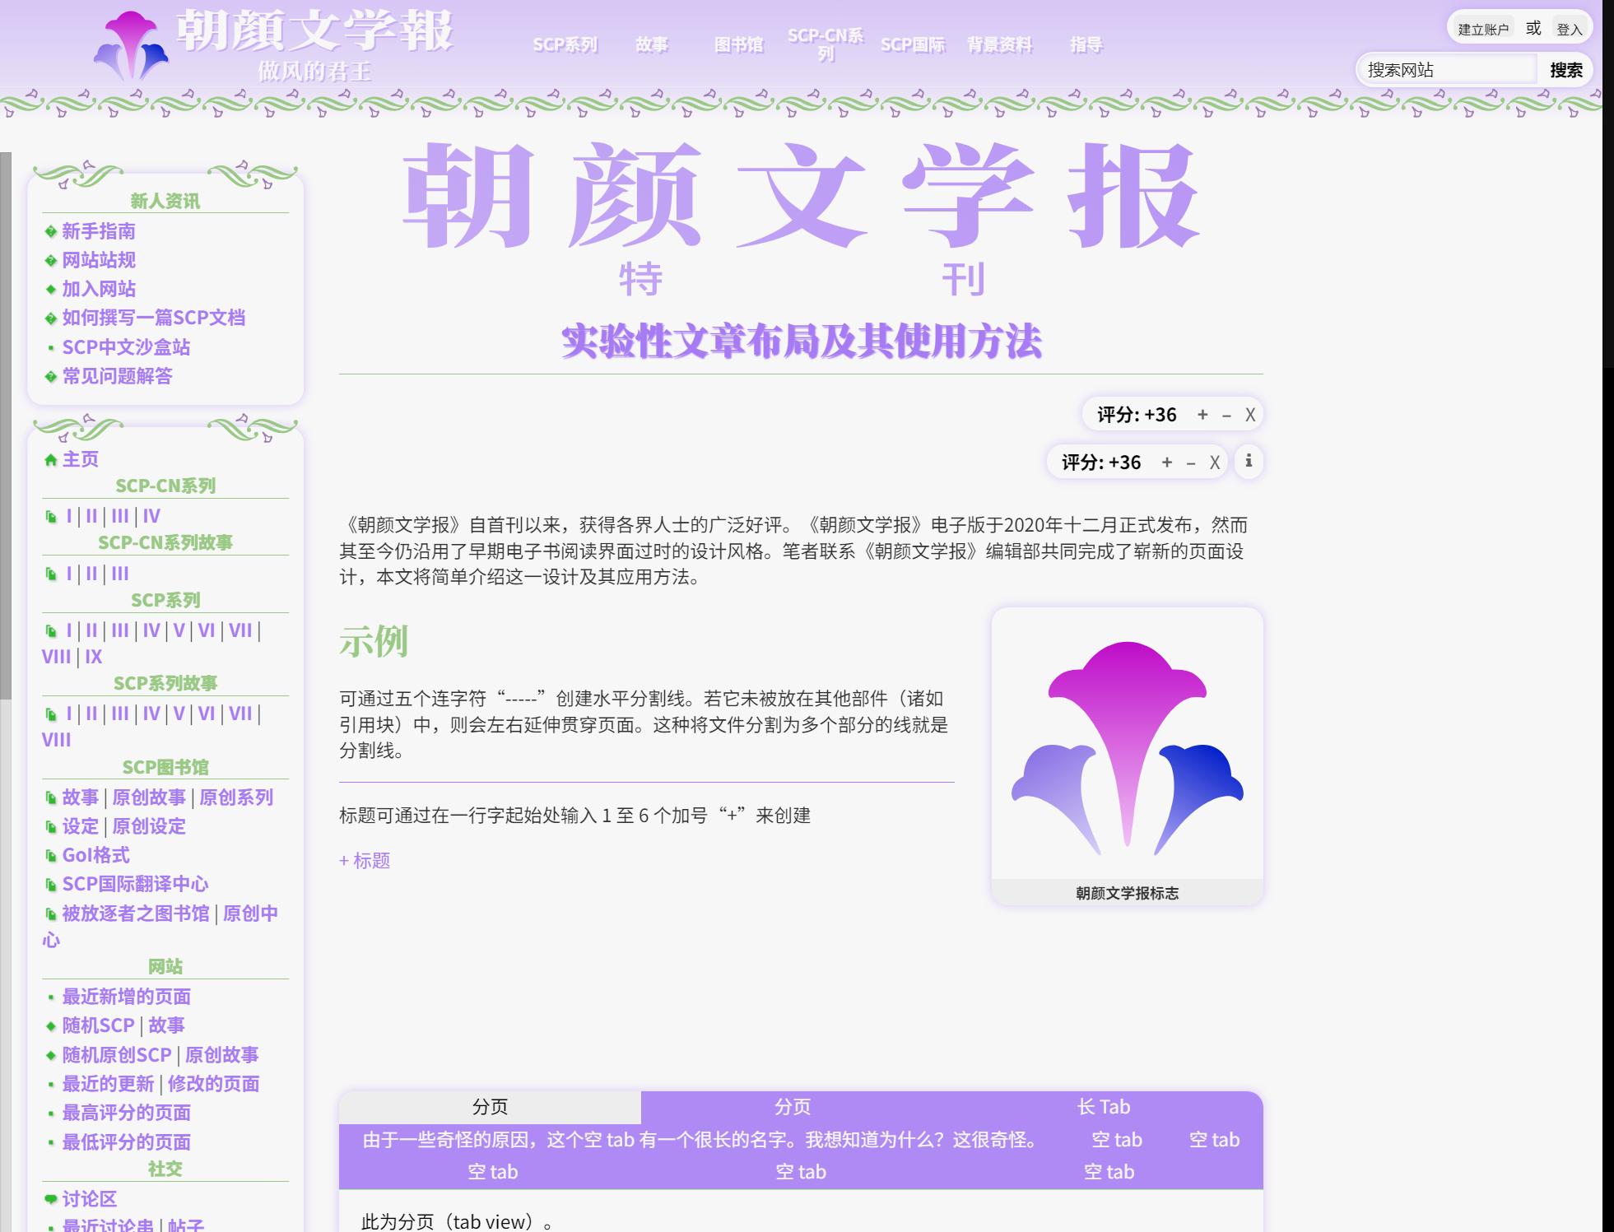1614x1232 pixels.
Task: Select the second 分页 tab
Action: [792, 1107]
